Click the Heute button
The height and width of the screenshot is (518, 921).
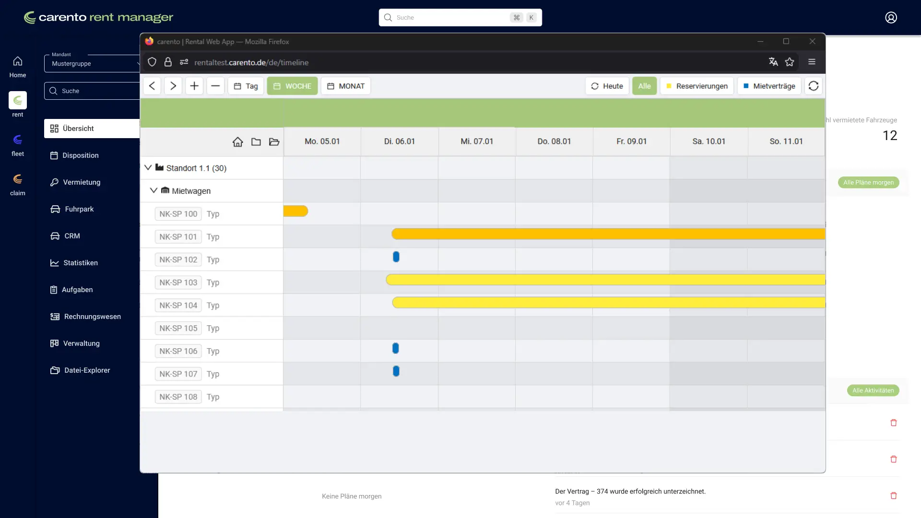point(607,86)
